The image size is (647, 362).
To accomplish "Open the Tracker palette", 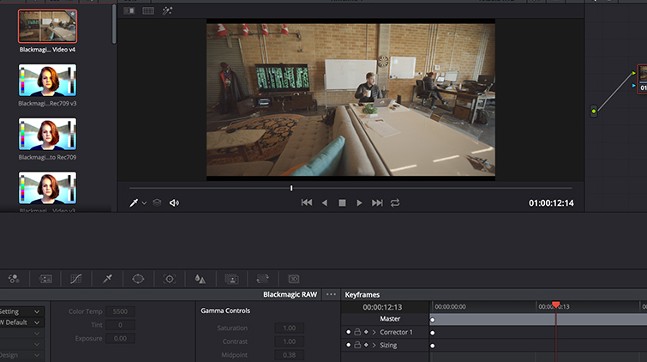I will point(169,279).
